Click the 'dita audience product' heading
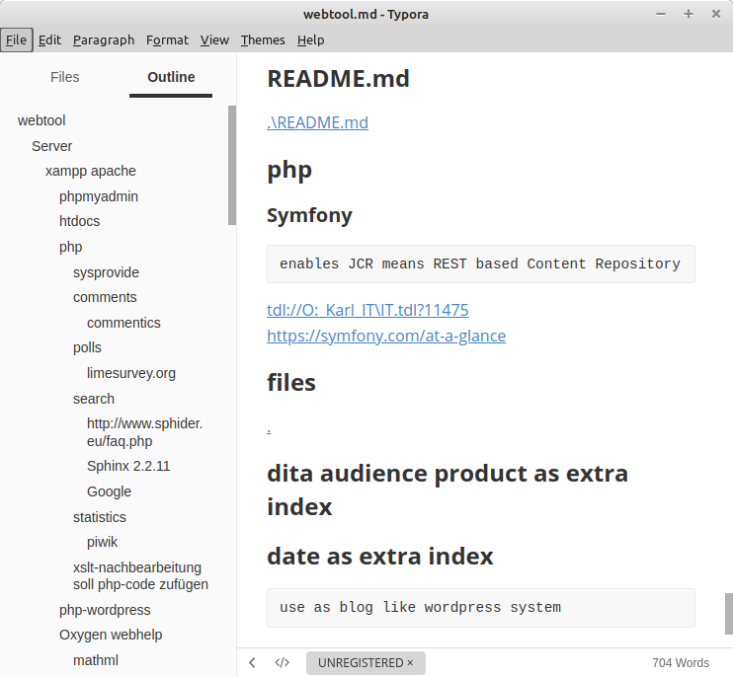Screen dimensions: 733x677 tap(448, 490)
